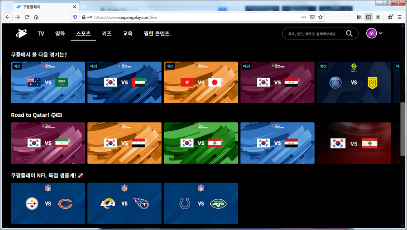Open upcoming maroon Korea vs Iraq card
Image resolution: width=407 pixels, height=230 pixels.
(x=277, y=82)
